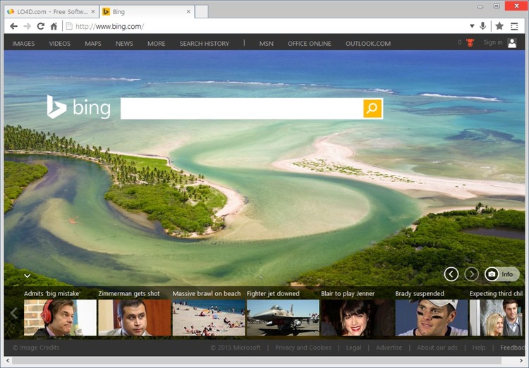Open the MORE menu in Bing navigation
This screenshot has width=529, height=368.
pyautogui.click(x=156, y=44)
